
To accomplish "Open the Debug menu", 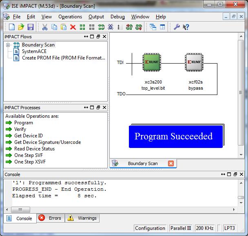I will click(x=117, y=17).
